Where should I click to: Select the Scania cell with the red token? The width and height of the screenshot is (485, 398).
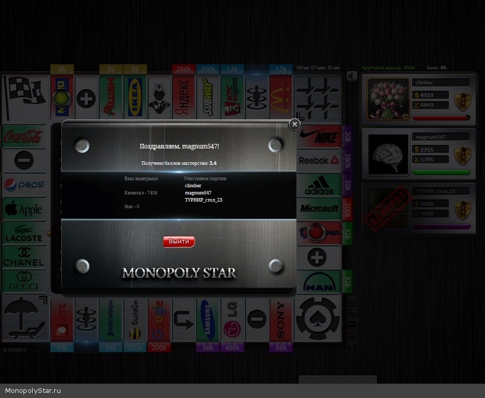point(319,233)
